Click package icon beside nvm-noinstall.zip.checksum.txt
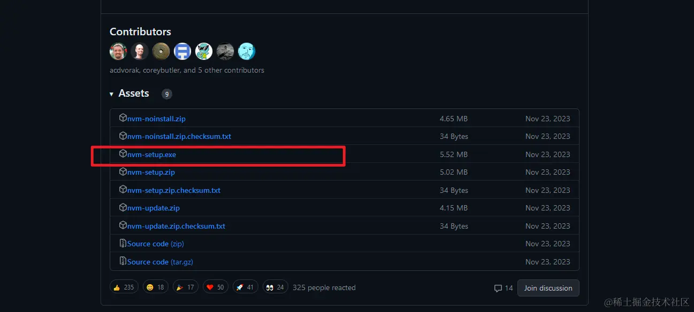 pos(123,136)
